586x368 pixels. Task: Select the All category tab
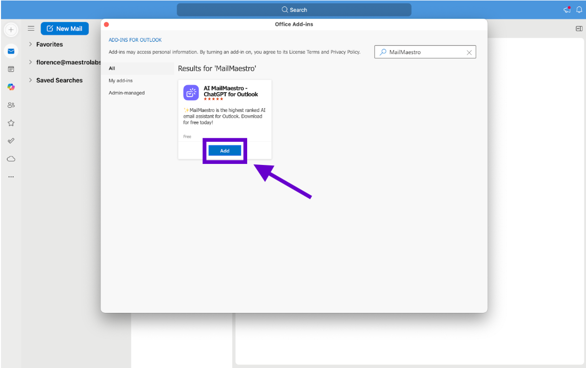pos(137,68)
